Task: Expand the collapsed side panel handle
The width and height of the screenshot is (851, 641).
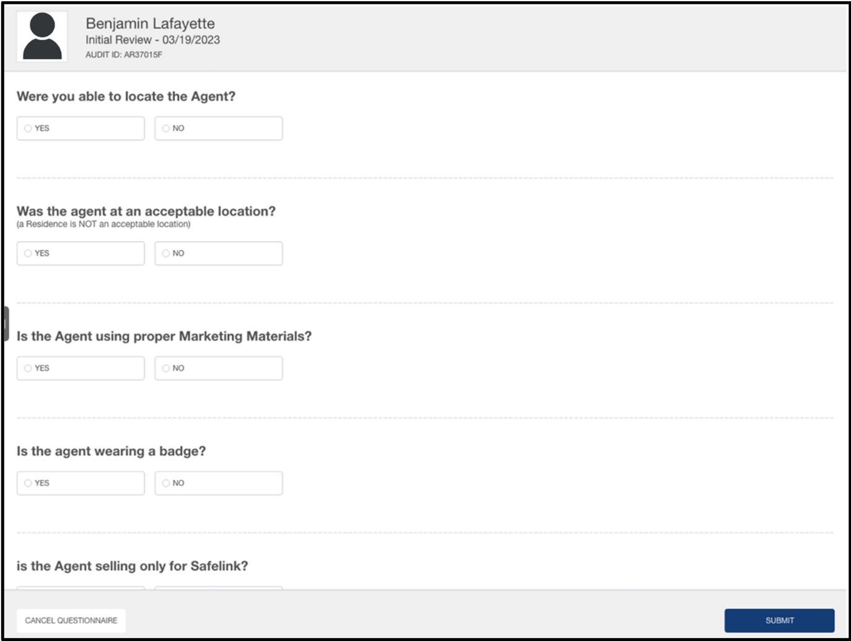Action: pyautogui.click(x=6, y=323)
